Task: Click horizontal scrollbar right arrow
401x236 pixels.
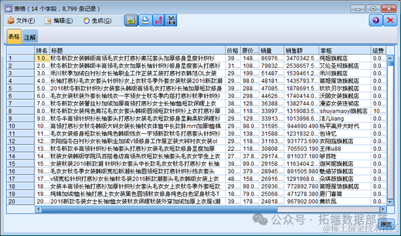Action: pos(383,210)
